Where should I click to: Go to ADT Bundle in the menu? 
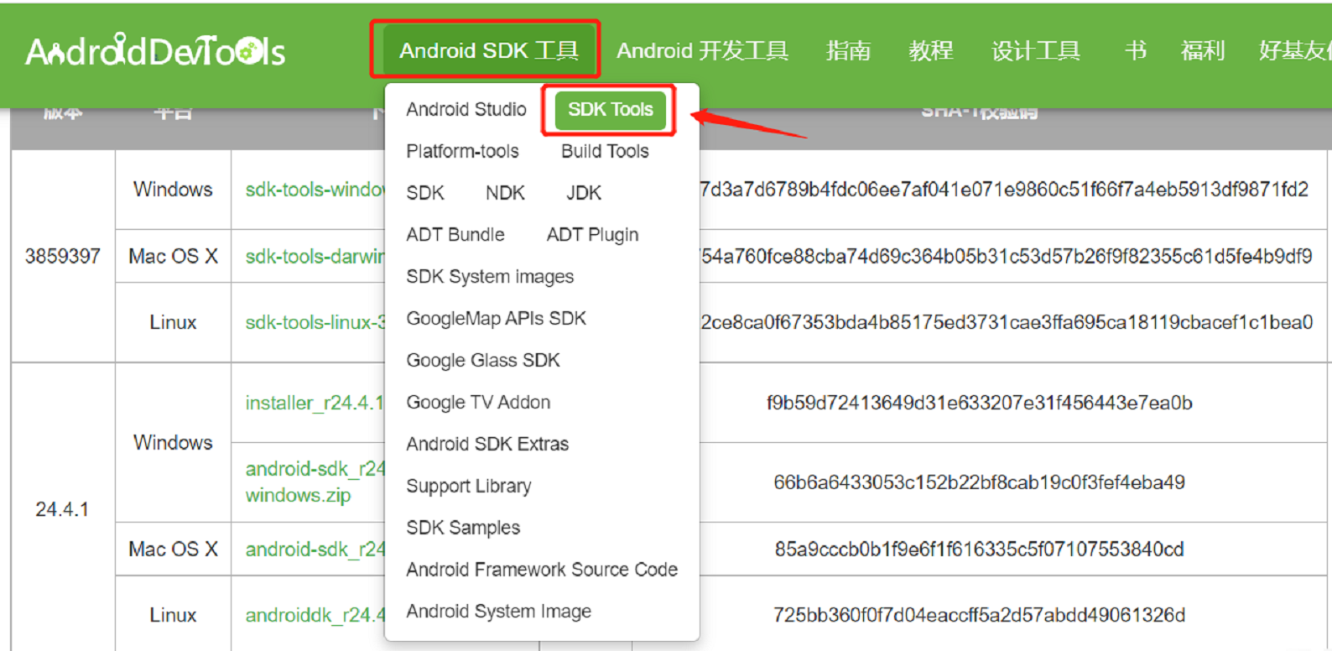455,235
